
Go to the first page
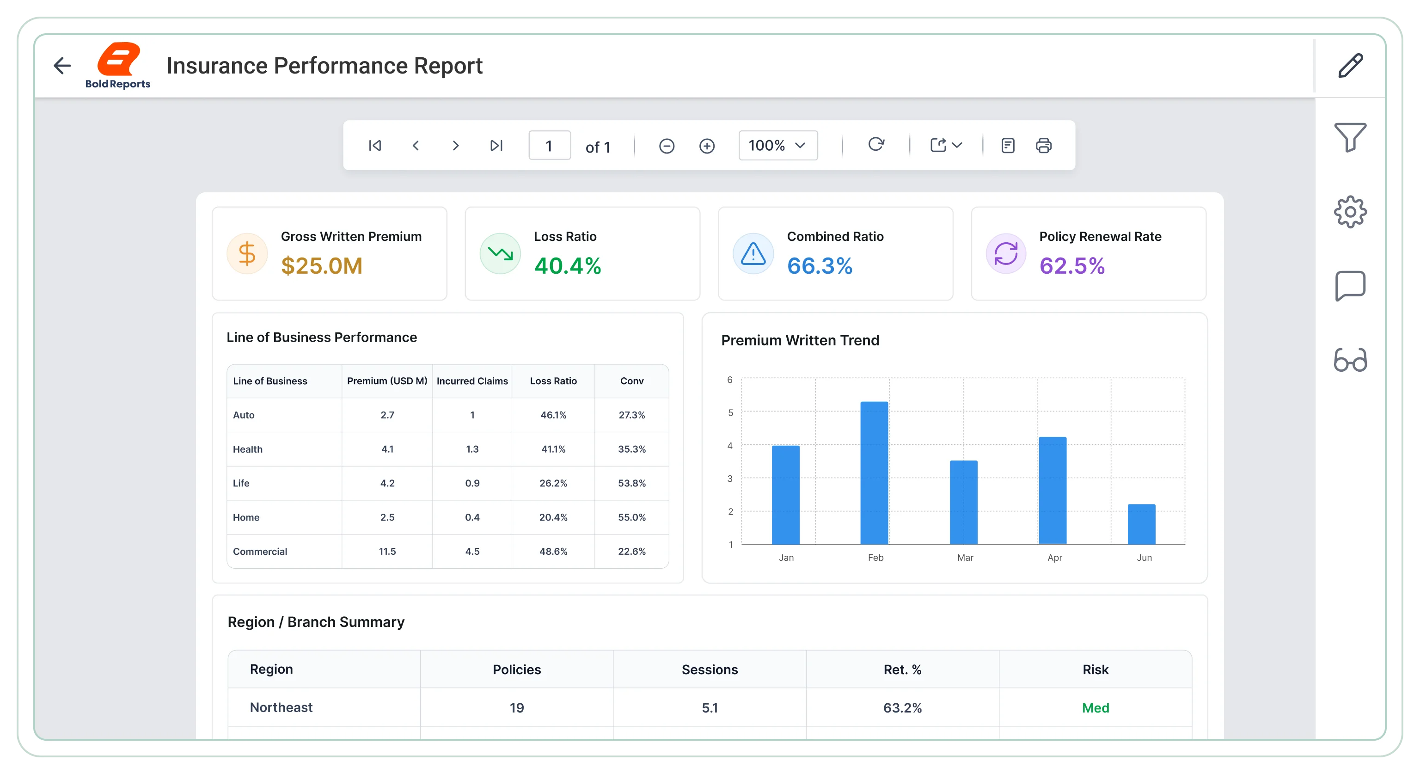(x=375, y=146)
